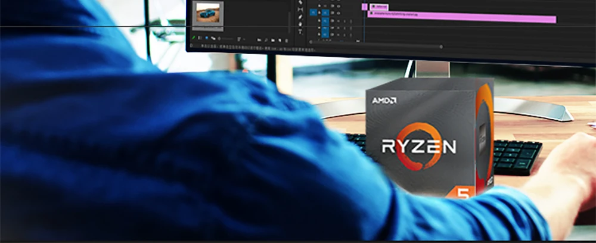
Task: Toggle eye output of the blue-patched video track
Action: click(339, 13)
